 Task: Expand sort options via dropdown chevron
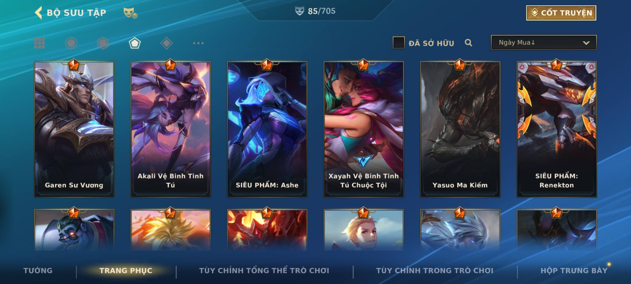pos(586,43)
